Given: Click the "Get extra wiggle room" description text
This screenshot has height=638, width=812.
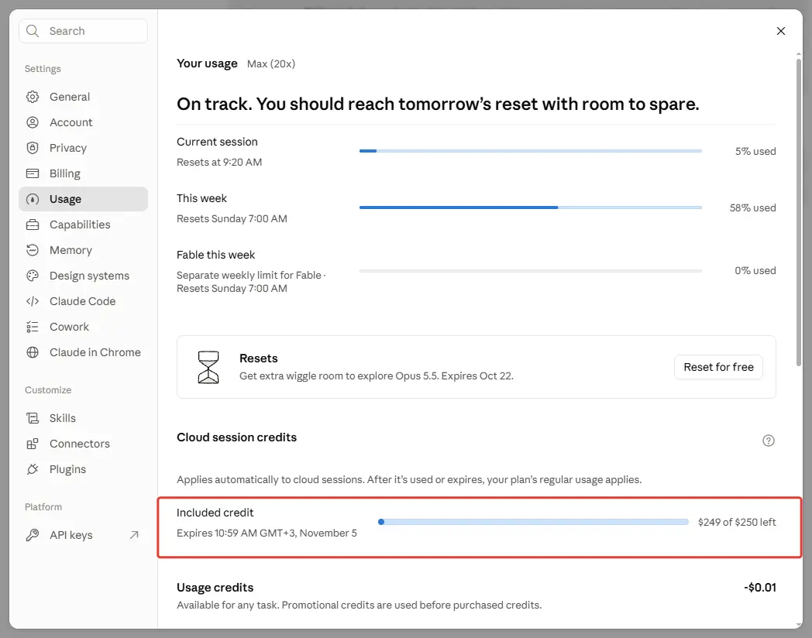Looking at the screenshot, I should coord(377,376).
